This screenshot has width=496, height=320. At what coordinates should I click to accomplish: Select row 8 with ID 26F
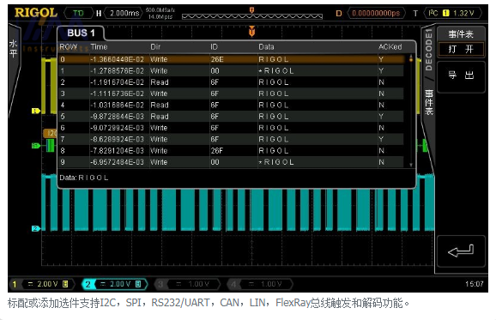231,150
